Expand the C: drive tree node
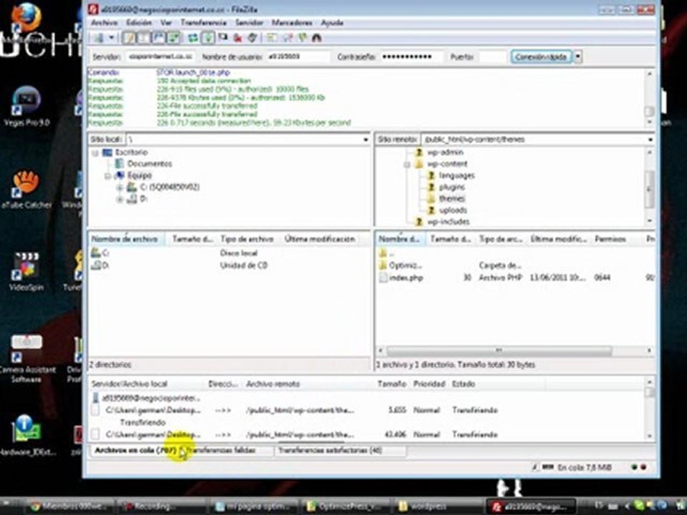This screenshot has width=687, height=515. [x=120, y=187]
